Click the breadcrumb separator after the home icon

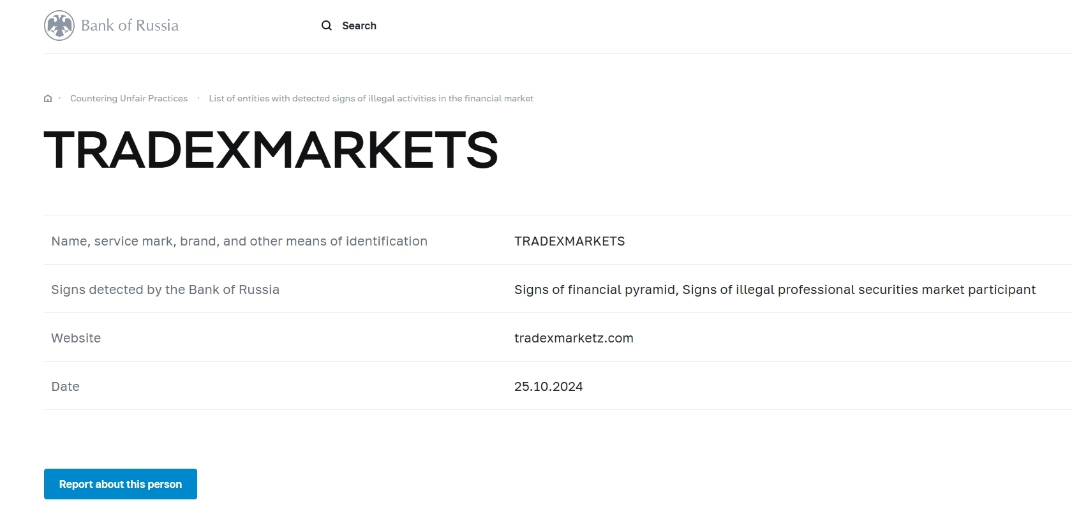[x=60, y=98]
